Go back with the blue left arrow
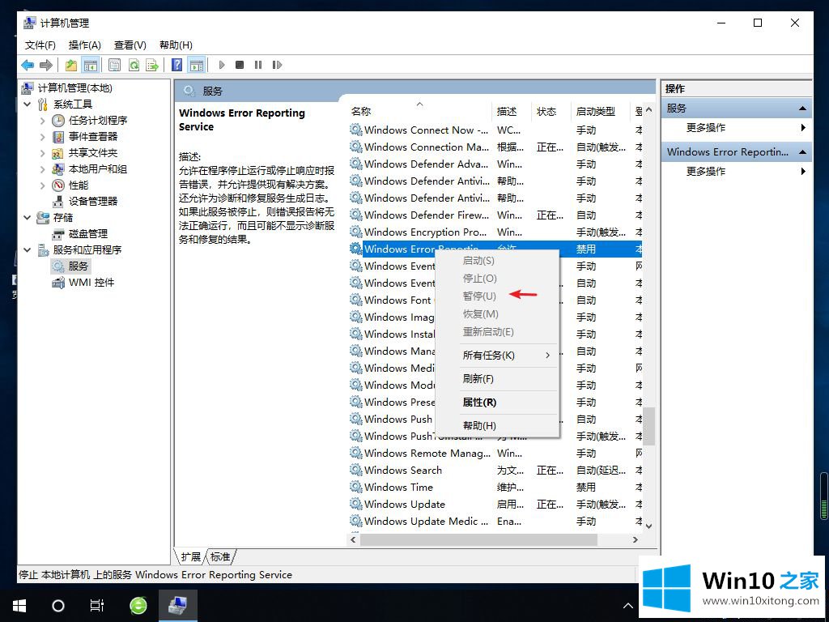This screenshot has height=622, width=829. pos(28,65)
